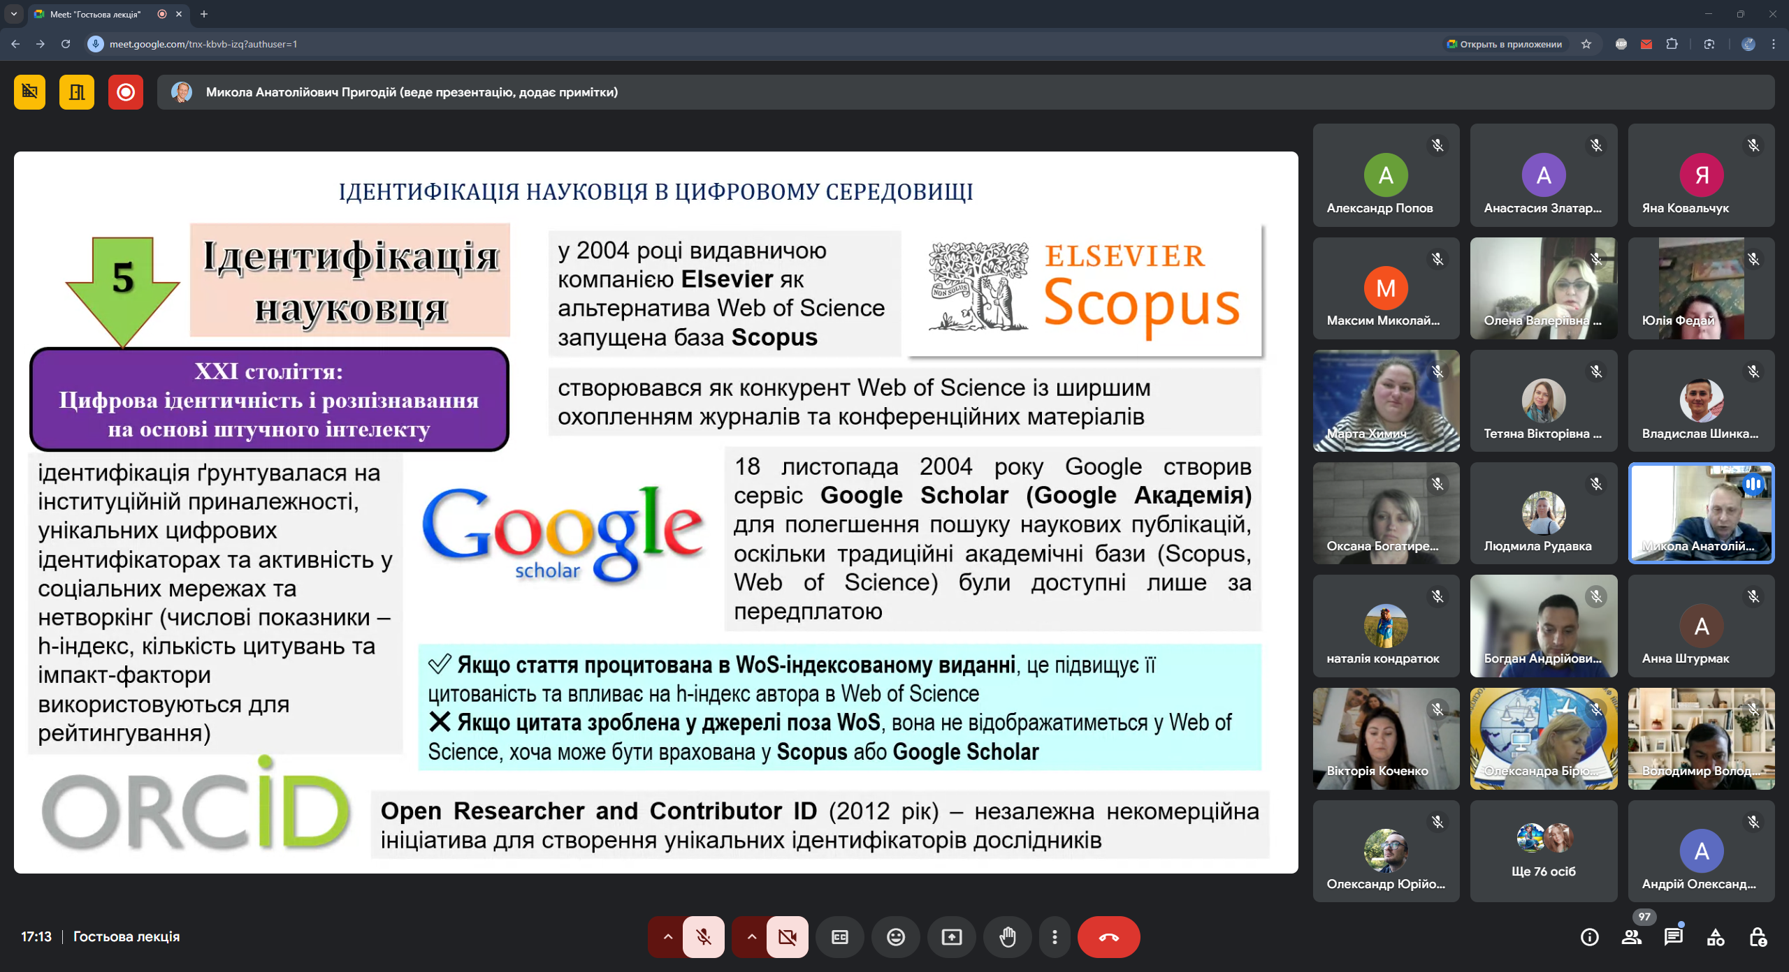Viewport: 1789px width, 972px height.
Task: Expand audio settings chevron next to microphone
Action: coord(667,937)
